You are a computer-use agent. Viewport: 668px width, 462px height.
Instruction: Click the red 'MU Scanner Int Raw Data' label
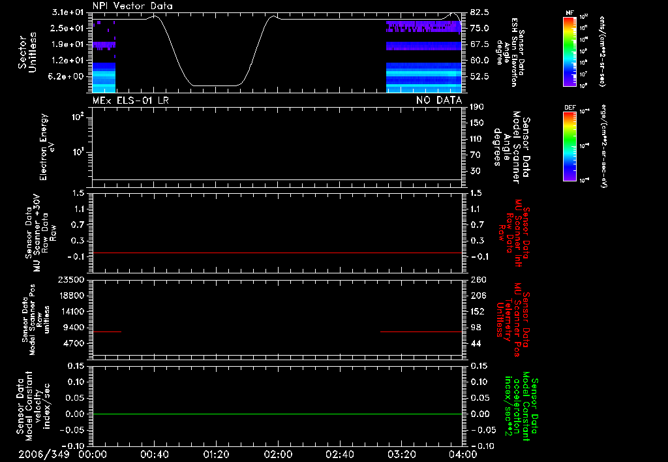(x=513, y=233)
